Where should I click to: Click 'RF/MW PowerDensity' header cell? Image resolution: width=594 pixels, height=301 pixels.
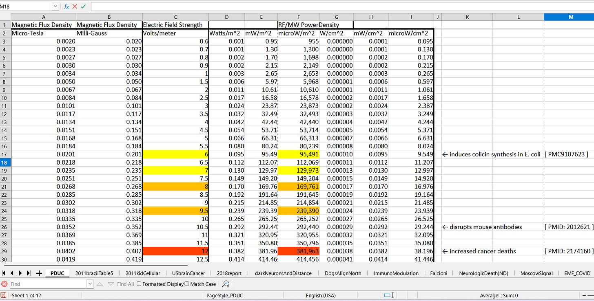tap(309, 25)
